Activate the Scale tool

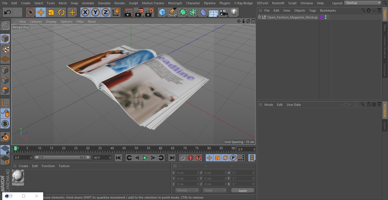pyautogui.click(x=51, y=12)
